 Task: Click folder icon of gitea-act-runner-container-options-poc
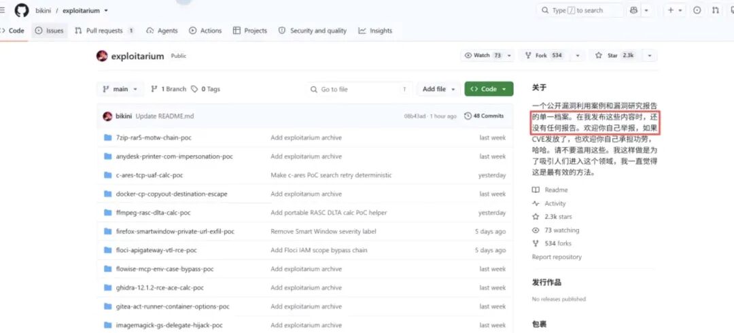click(x=107, y=306)
